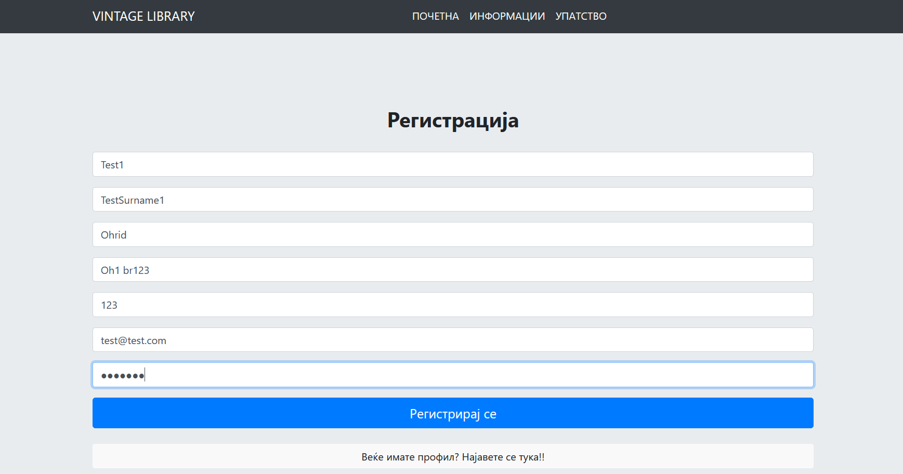Click the Ohrid text in the city input

(x=114, y=235)
